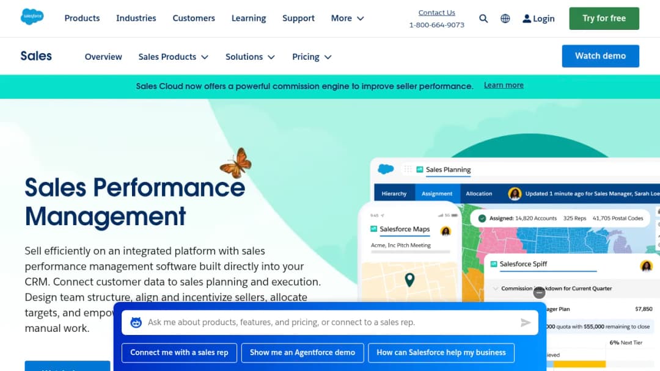Viewport: 660px width, 371px height.
Task: Click Show me an Agentforce demo
Action: point(302,353)
